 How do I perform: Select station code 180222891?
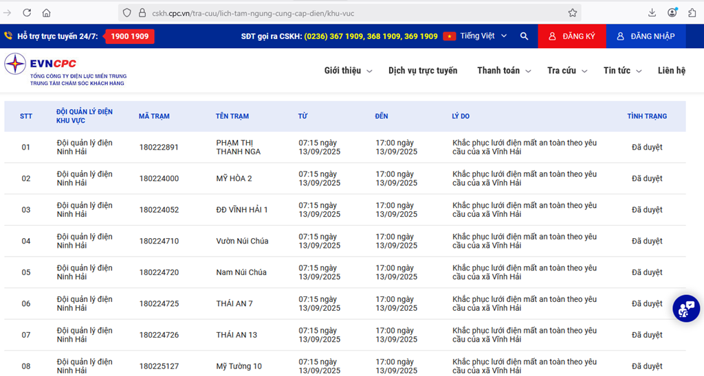click(x=159, y=147)
